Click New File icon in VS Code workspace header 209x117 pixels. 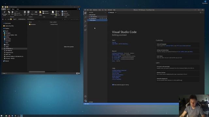tap(100, 19)
